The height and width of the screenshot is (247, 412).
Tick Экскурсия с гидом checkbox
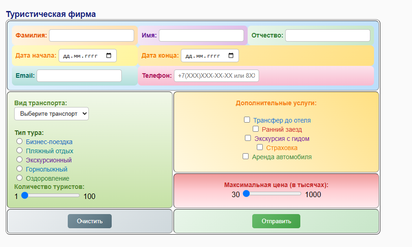click(248, 138)
